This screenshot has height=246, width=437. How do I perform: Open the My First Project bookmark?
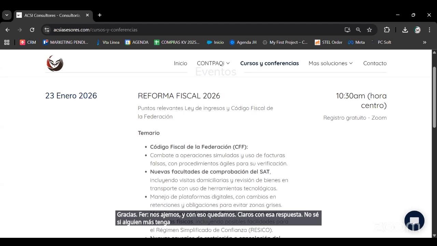point(285,42)
